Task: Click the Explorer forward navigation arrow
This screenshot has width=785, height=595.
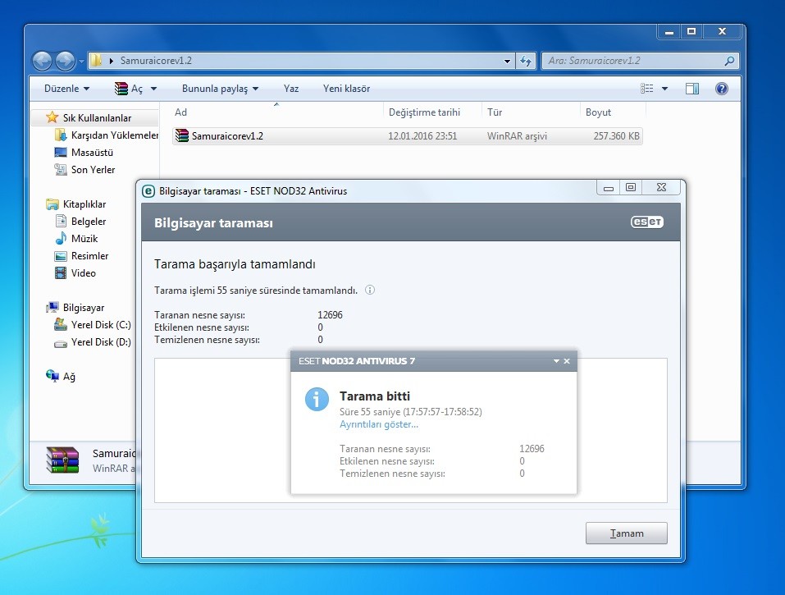Action: tap(65, 61)
